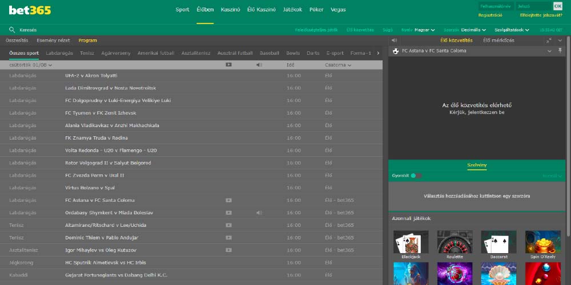Click the Regisztráció link
Viewport: 571px width, 285px height.
pyautogui.click(x=490, y=15)
